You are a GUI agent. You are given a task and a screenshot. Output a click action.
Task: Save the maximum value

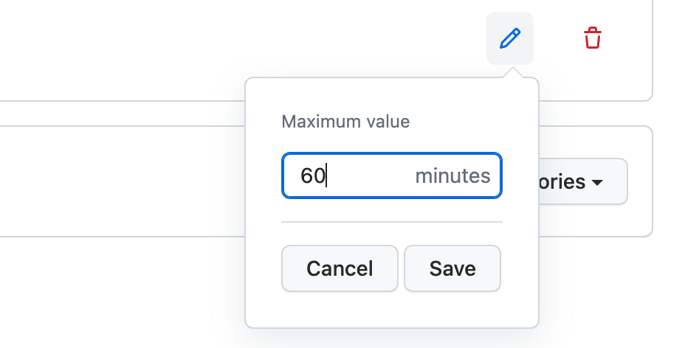[x=452, y=268]
